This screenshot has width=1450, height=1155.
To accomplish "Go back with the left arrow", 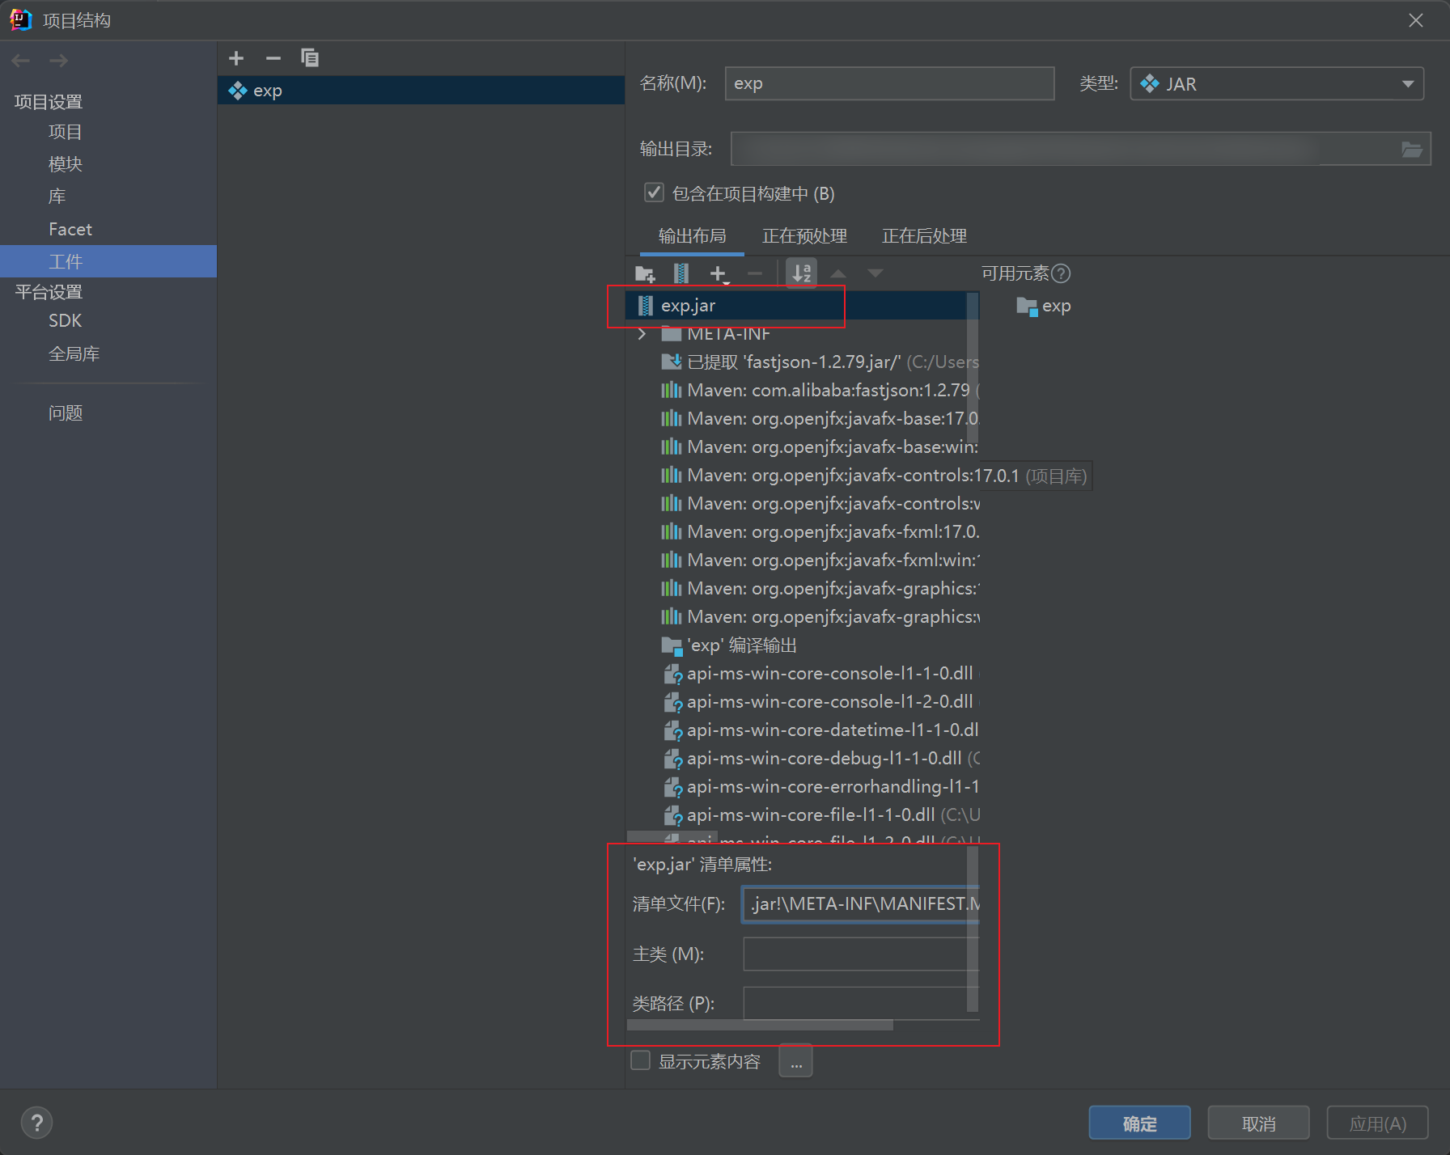I will (x=21, y=61).
